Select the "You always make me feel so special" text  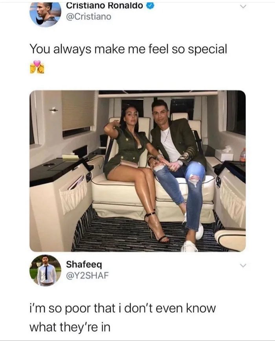[x=128, y=49]
